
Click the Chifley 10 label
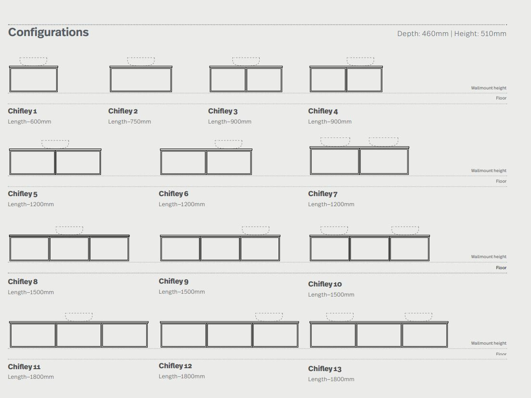coord(325,284)
